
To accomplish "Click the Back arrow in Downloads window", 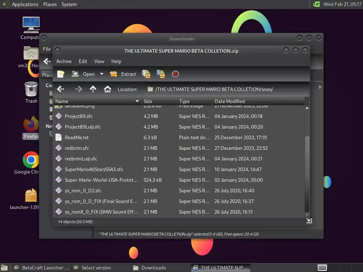I will point(47,61).
